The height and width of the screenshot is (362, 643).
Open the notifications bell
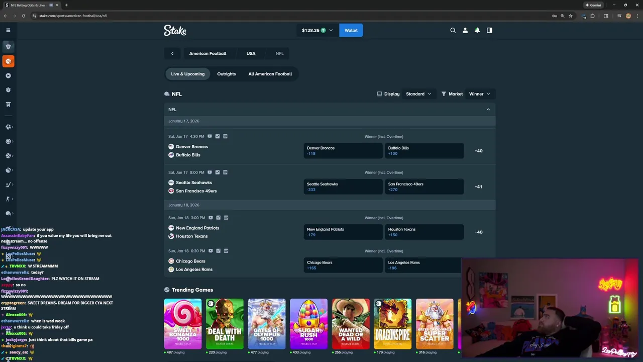coord(477,30)
